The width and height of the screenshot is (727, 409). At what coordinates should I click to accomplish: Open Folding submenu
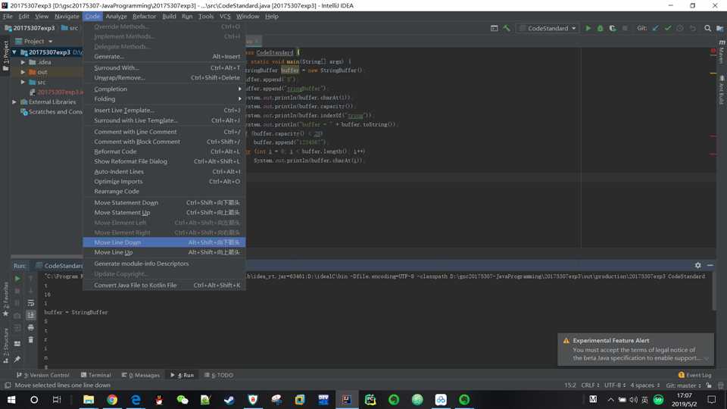(164, 98)
